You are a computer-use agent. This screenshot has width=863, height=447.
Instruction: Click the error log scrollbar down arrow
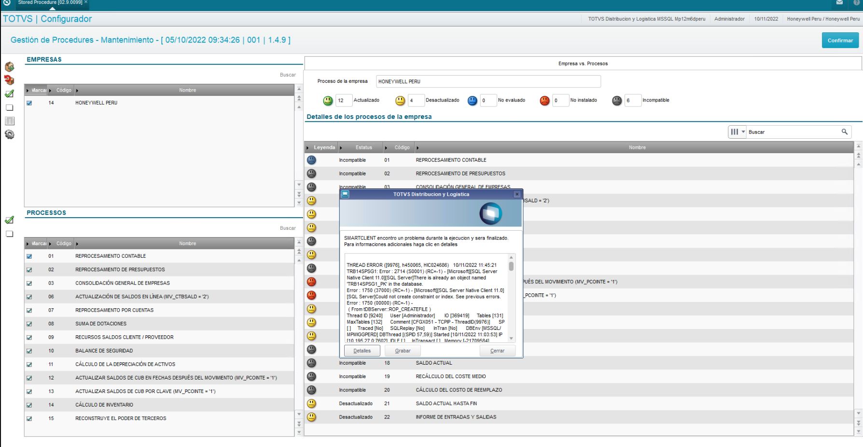click(x=511, y=338)
